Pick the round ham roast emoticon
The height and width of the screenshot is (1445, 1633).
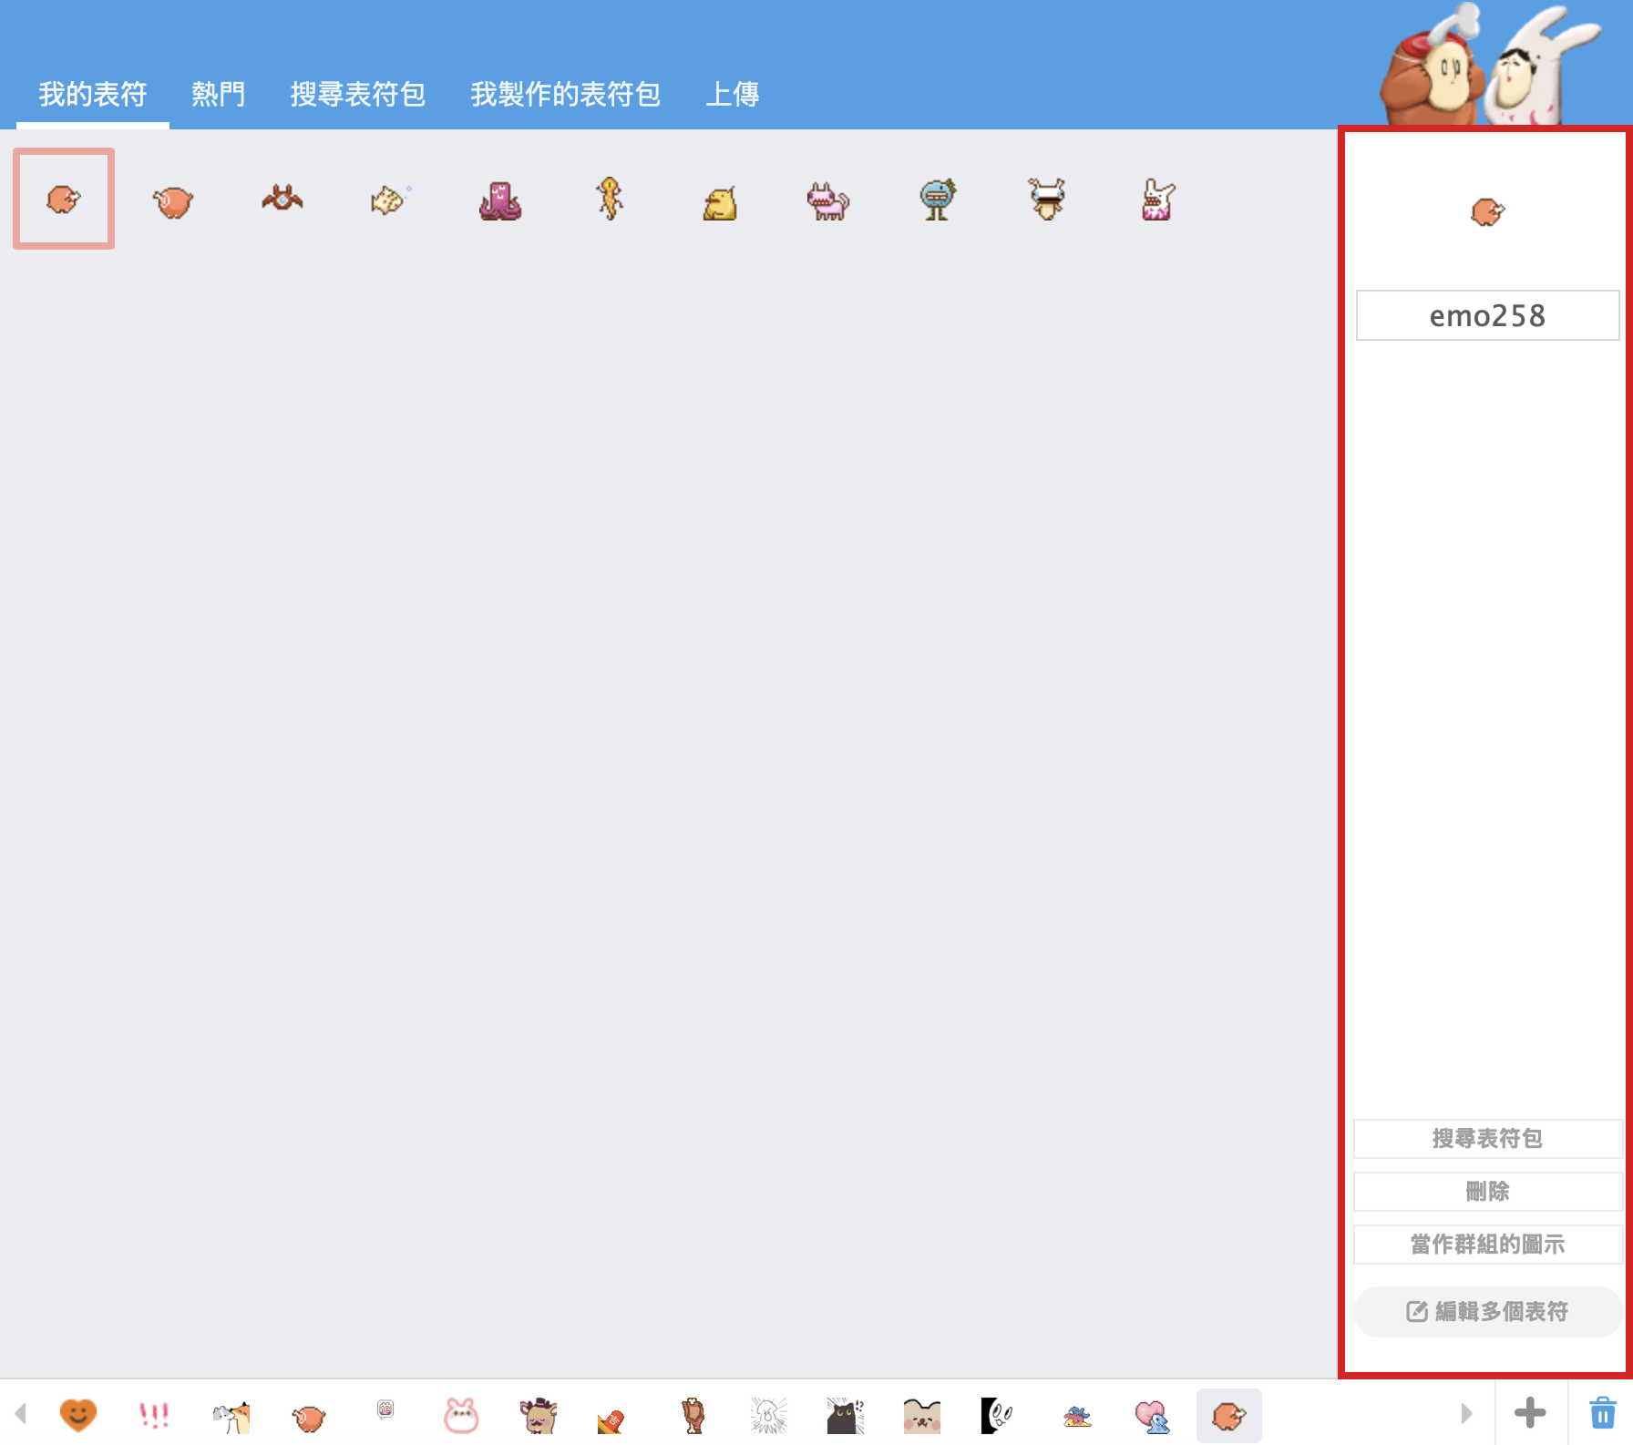point(173,200)
